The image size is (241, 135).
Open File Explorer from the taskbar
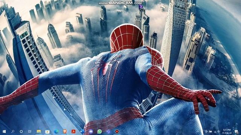coord(39,132)
